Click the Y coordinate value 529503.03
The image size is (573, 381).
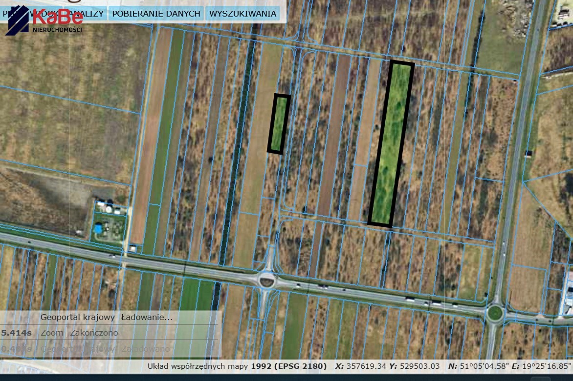(x=420, y=366)
